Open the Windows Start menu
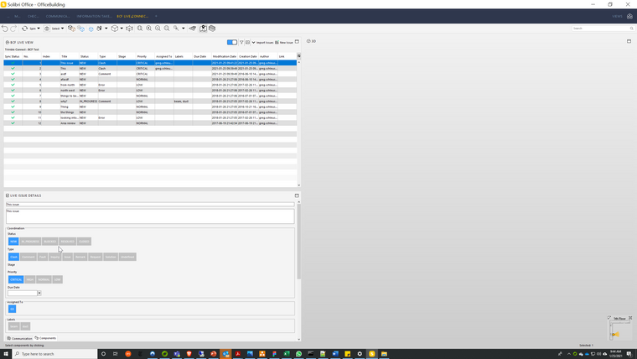This screenshot has width=637, height=359. coord(6,354)
